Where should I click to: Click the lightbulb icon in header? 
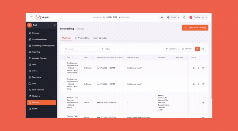pos(162,17)
